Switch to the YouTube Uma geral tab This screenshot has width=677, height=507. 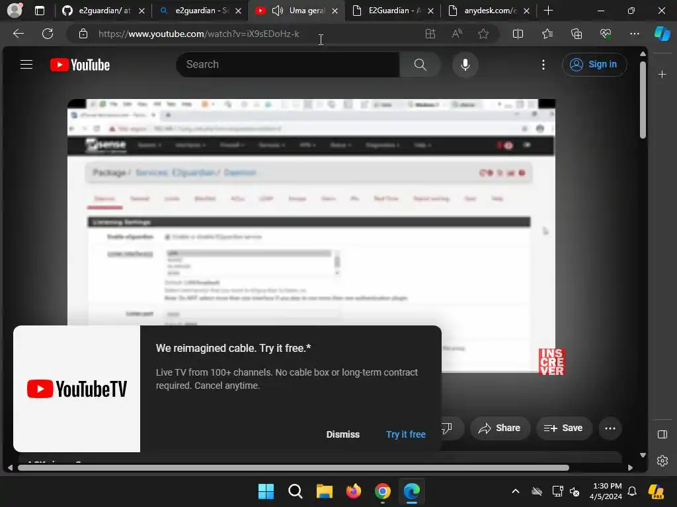[296, 11]
